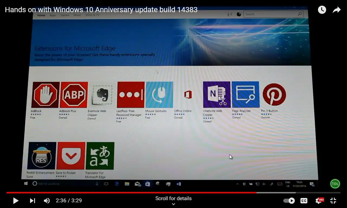Open the Page Analyzer extension tile
This screenshot has height=208, width=347.
click(x=245, y=95)
